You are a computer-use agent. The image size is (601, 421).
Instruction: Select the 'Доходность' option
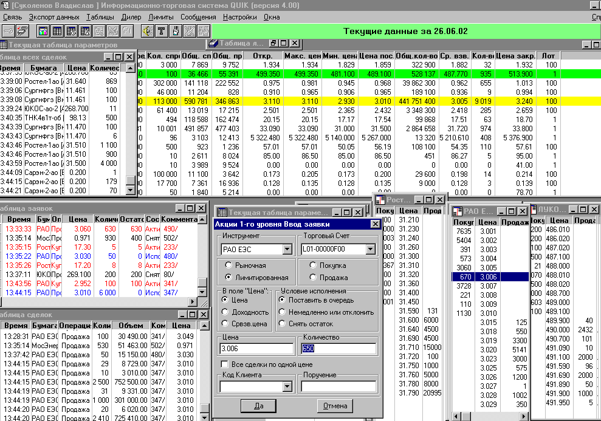coord(225,312)
